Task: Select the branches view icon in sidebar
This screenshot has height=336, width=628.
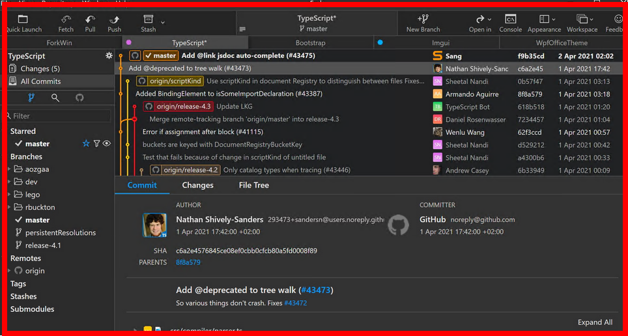Action: [x=31, y=98]
